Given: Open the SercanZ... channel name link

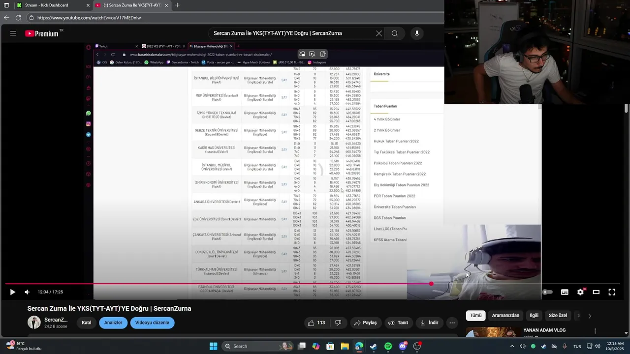Looking at the screenshot, I should coord(56,320).
